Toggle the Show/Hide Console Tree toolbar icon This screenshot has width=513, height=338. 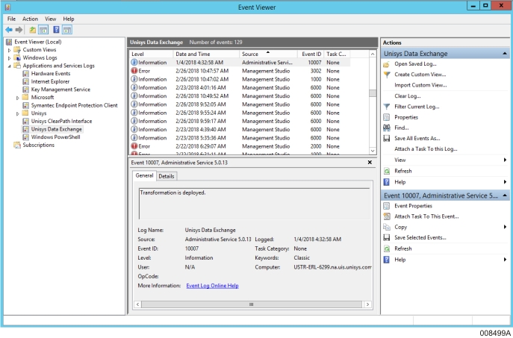43,30
